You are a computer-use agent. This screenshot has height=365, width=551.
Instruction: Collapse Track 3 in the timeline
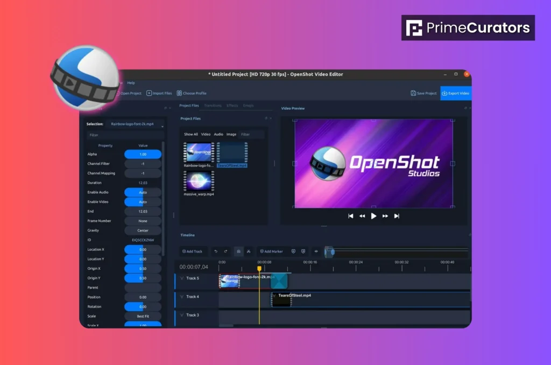coord(182,315)
